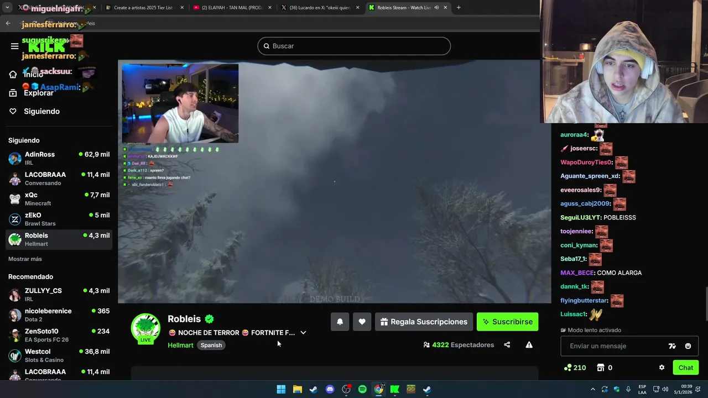Viewport: 708px width, 398px height.
Task: Switch to Create a artistas 2025 Tier List tab
Action: pos(144,8)
